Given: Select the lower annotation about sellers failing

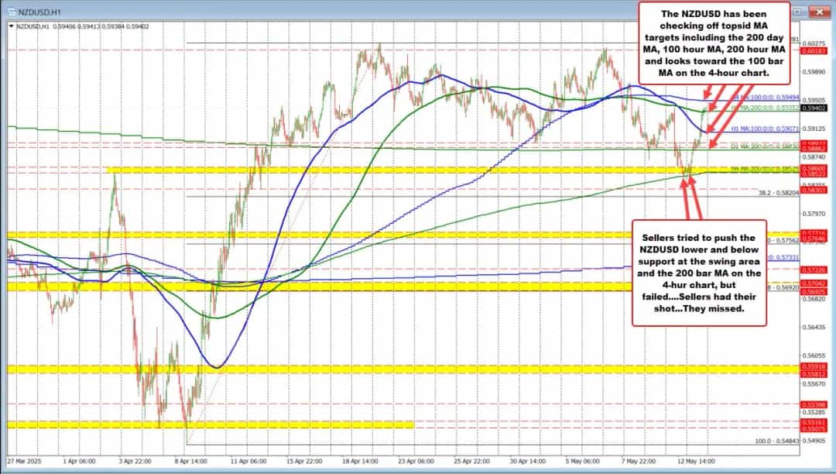Looking at the screenshot, I should point(699,271).
